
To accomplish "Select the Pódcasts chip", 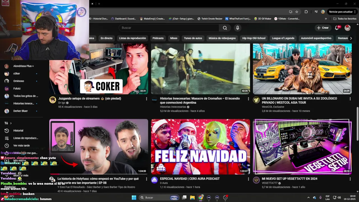I will tap(158, 38).
